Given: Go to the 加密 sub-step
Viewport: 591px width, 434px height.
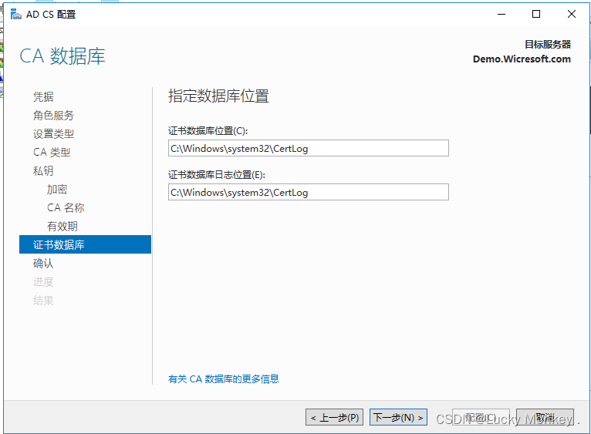Looking at the screenshot, I should click(x=57, y=189).
